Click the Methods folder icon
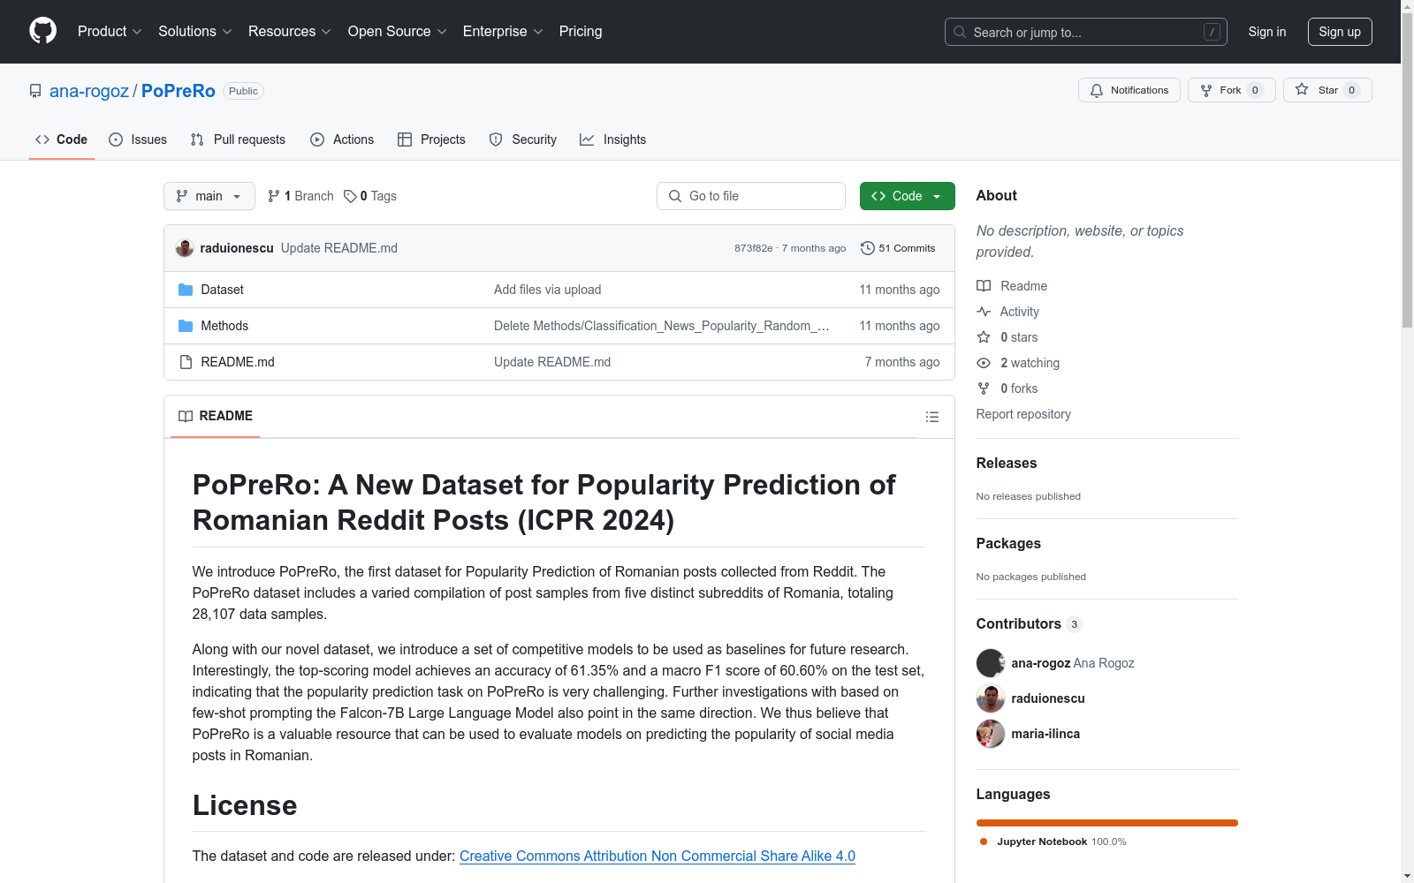Image resolution: width=1414 pixels, height=883 pixels. (186, 326)
